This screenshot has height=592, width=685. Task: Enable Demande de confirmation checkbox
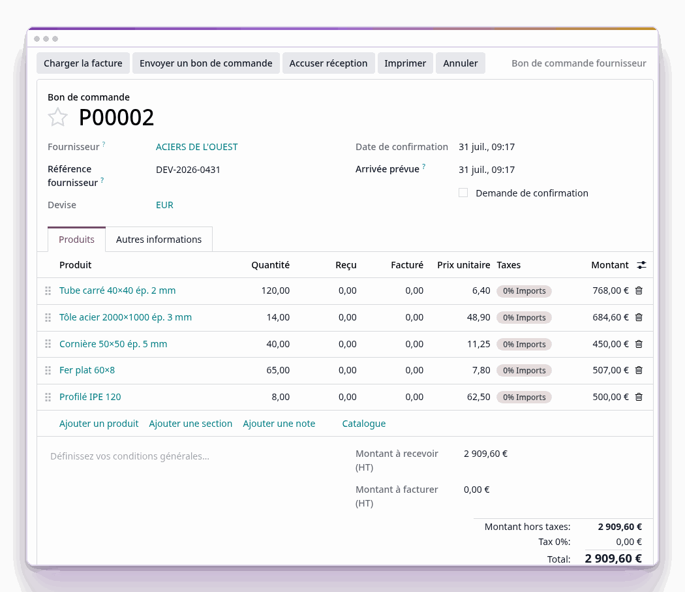[x=463, y=193]
